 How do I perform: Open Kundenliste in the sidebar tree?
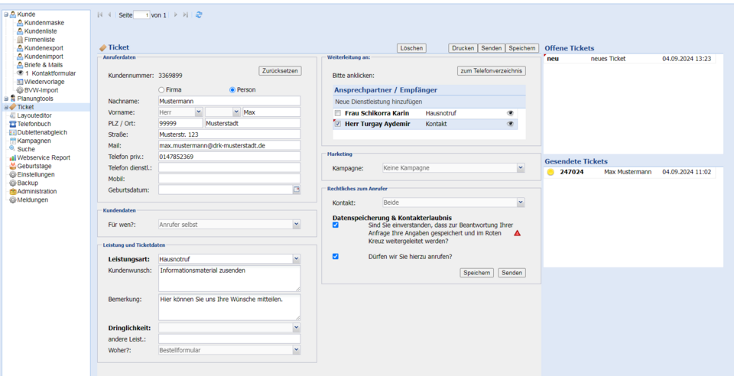coord(41,31)
